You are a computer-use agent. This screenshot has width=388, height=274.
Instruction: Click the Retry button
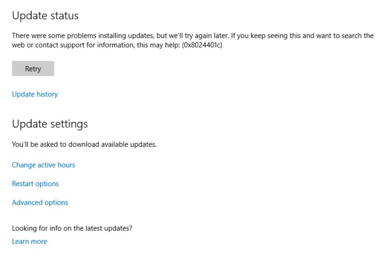point(33,68)
